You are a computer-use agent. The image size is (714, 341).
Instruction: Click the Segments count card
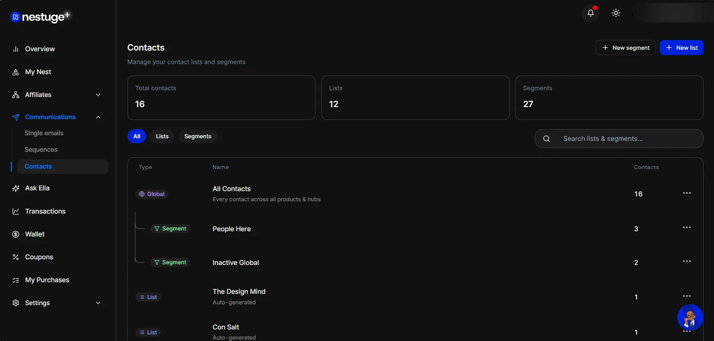609,98
